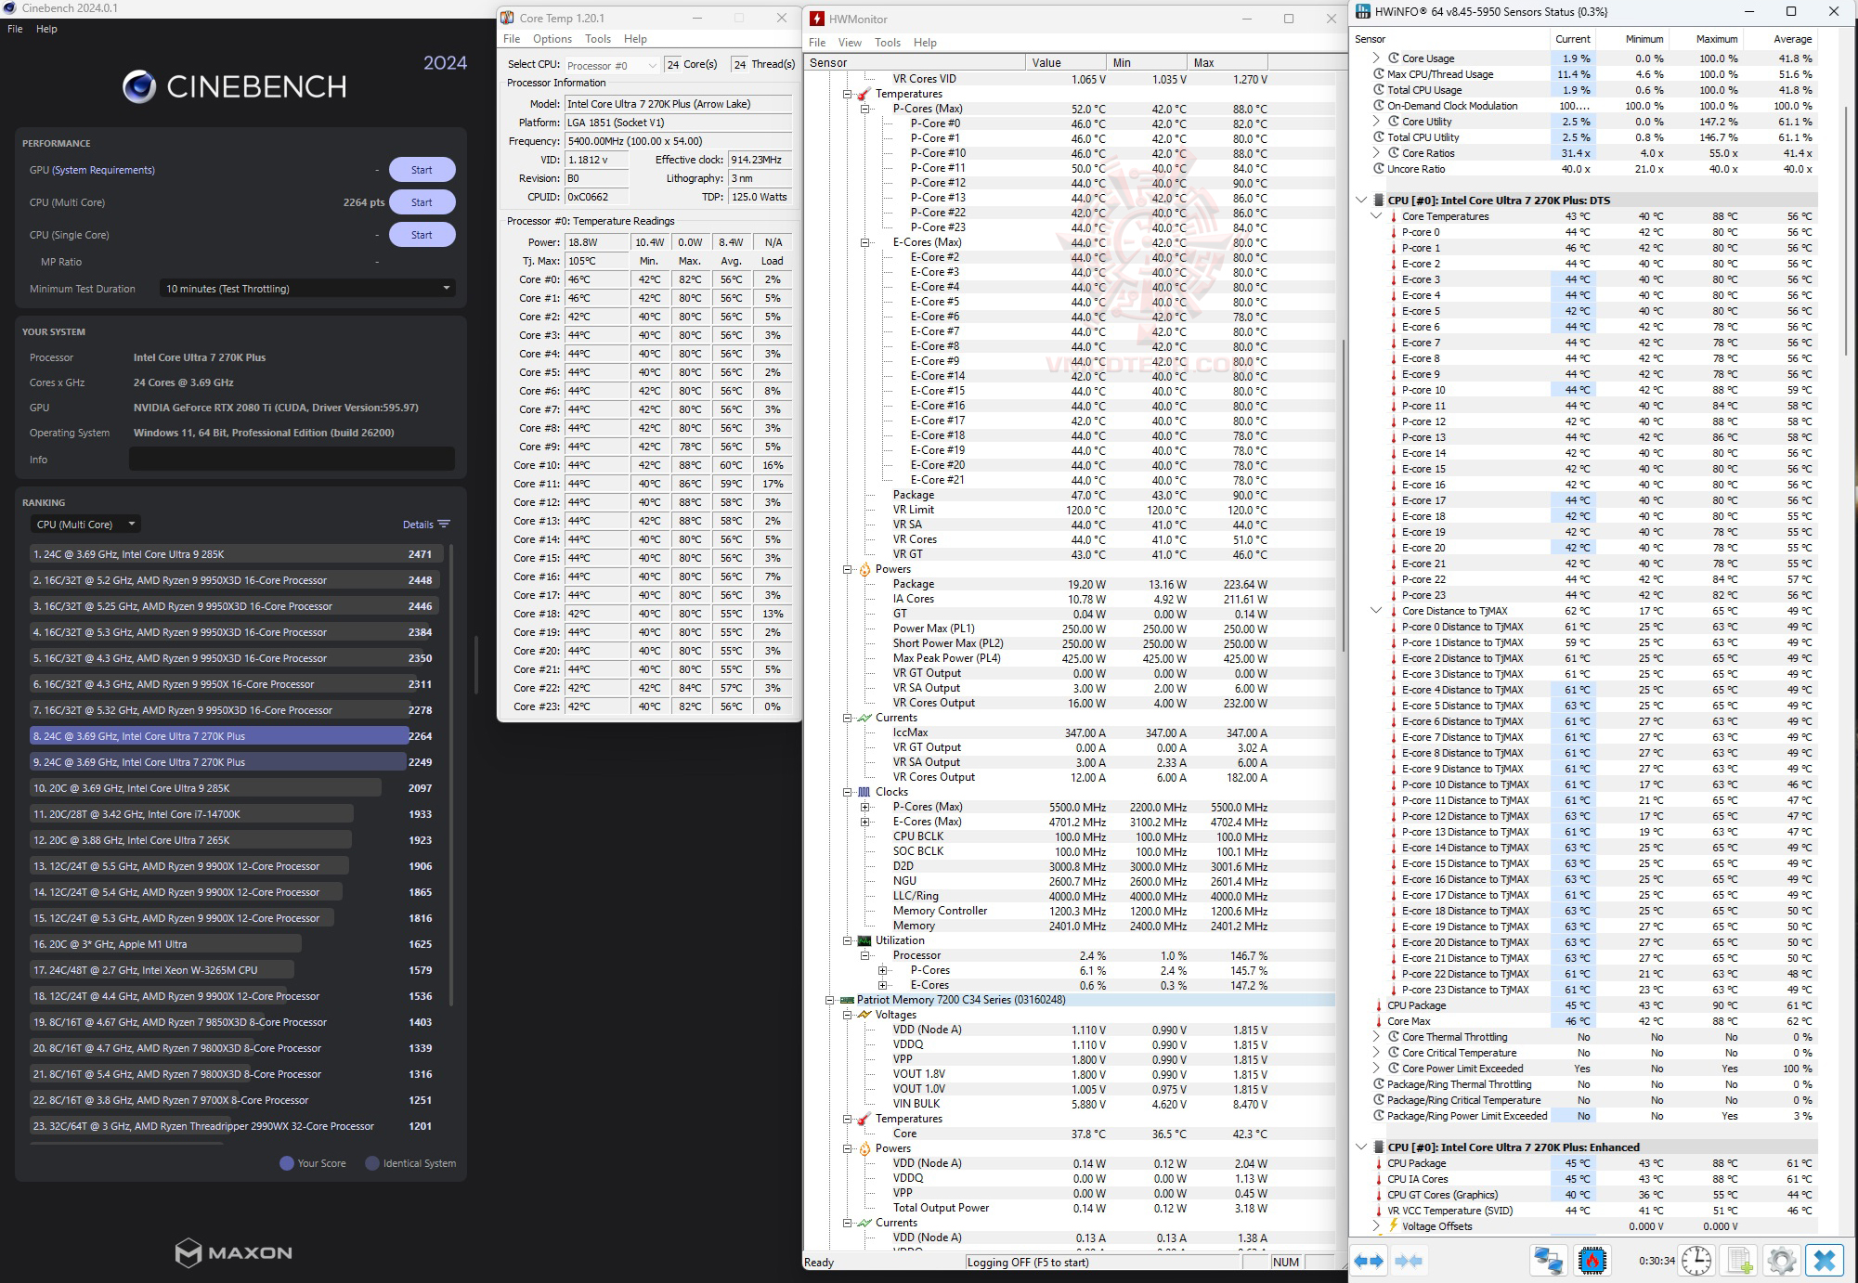Viewport: 1858px width, 1283px height.
Task: Open Core Temp Options menu
Action: [552, 39]
